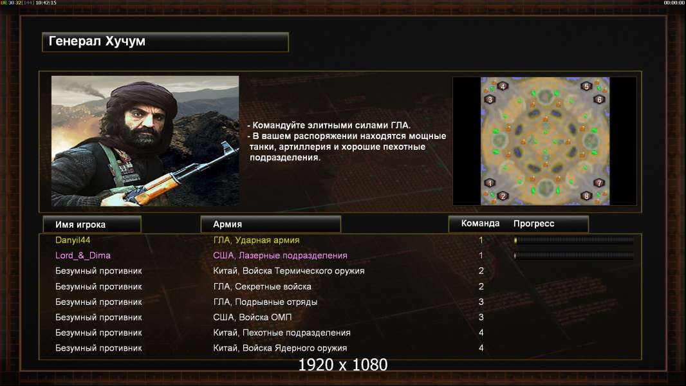Click the Армия column header
This screenshot has height=386, width=686.
270,225
